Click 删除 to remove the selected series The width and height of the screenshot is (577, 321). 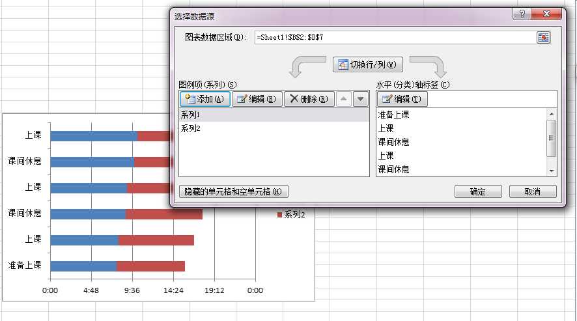click(x=309, y=99)
